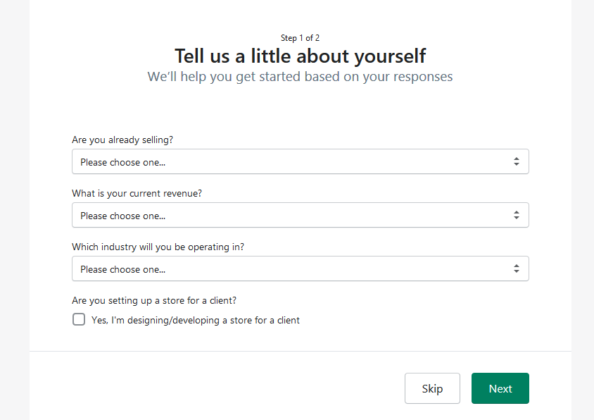This screenshot has width=594, height=420.
Task: Click the 'Step 1 of 2' indicator text
Action: (300, 38)
